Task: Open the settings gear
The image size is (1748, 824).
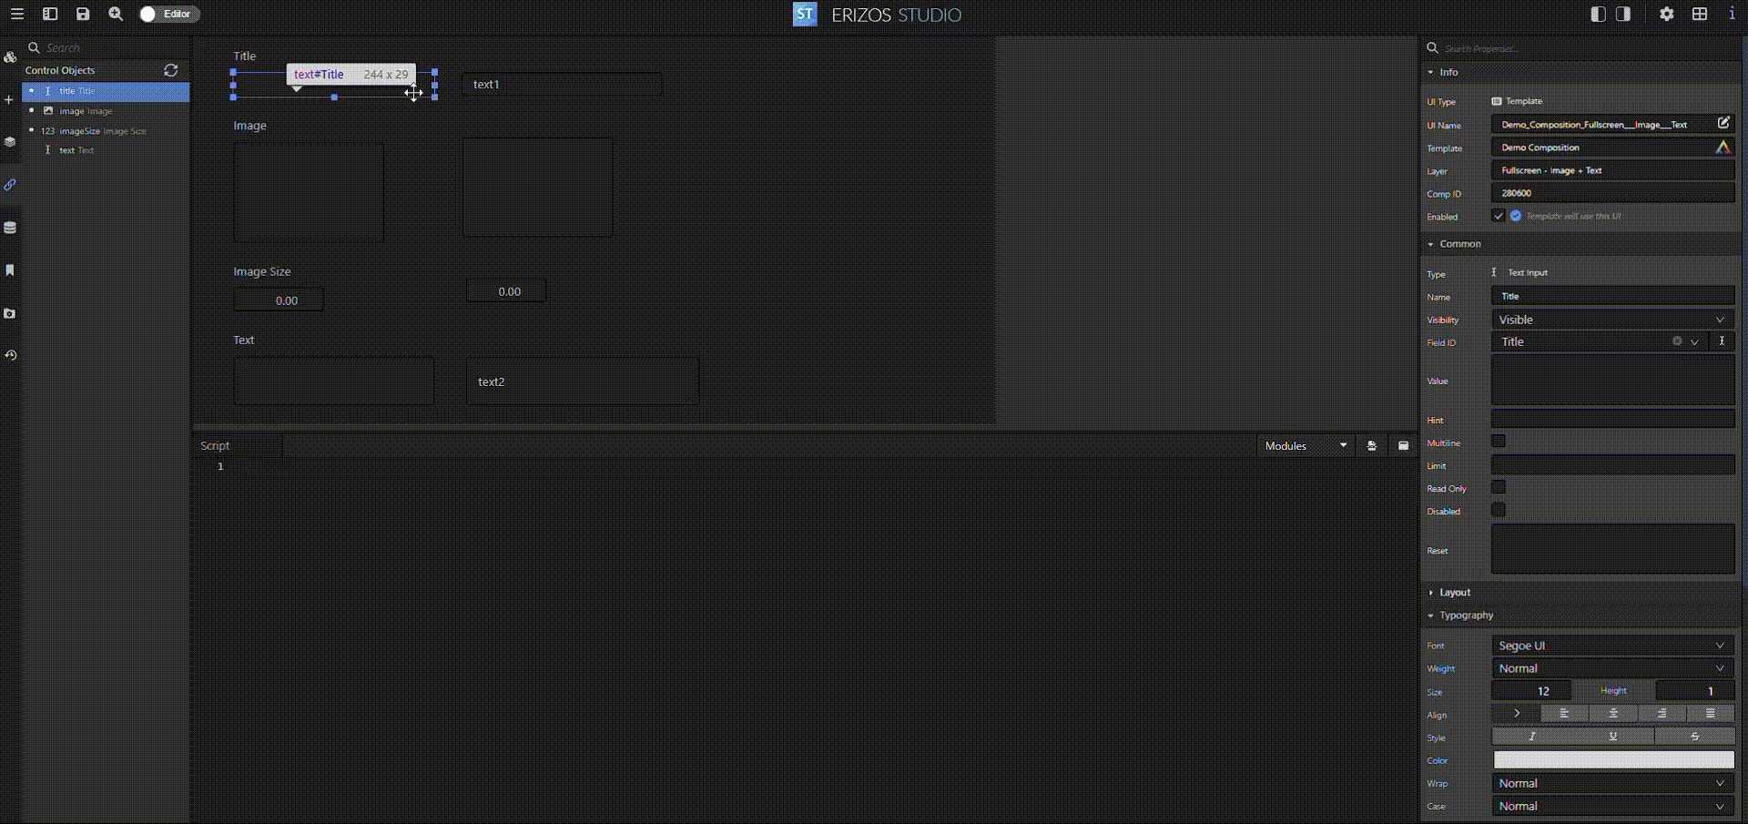Action: (1666, 14)
